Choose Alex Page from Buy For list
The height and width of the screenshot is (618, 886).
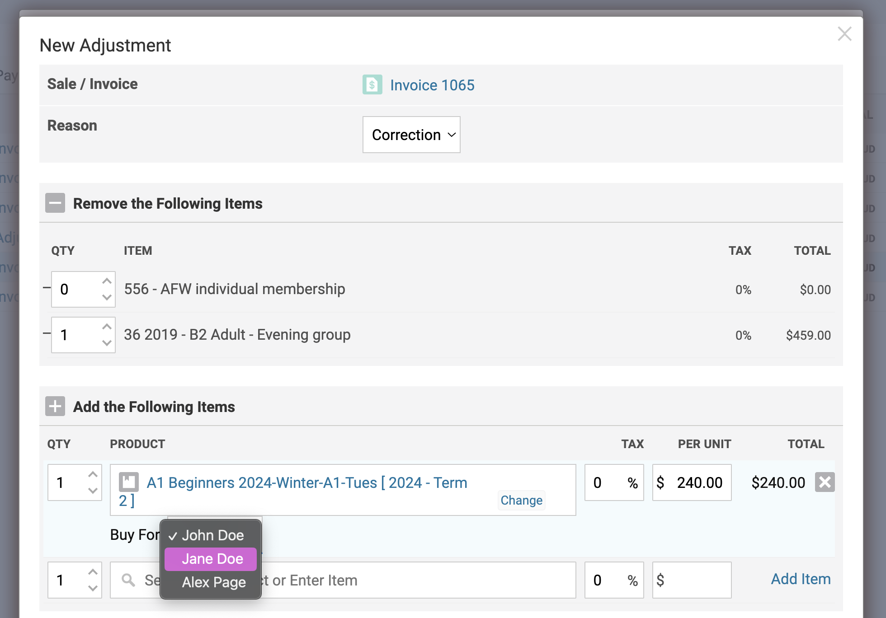pyautogui.click(x=213, y=582)
